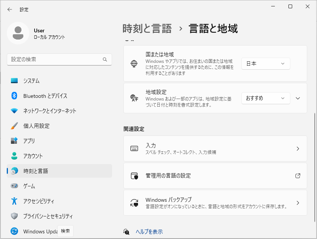Click the 言語と地域 page title
Image resolution: width=317 pixels, height=239 pixels.
click(x=213, y=28)
